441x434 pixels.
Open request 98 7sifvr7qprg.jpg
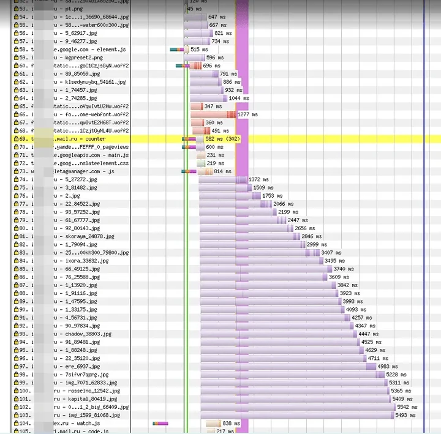tap(86, 374)
